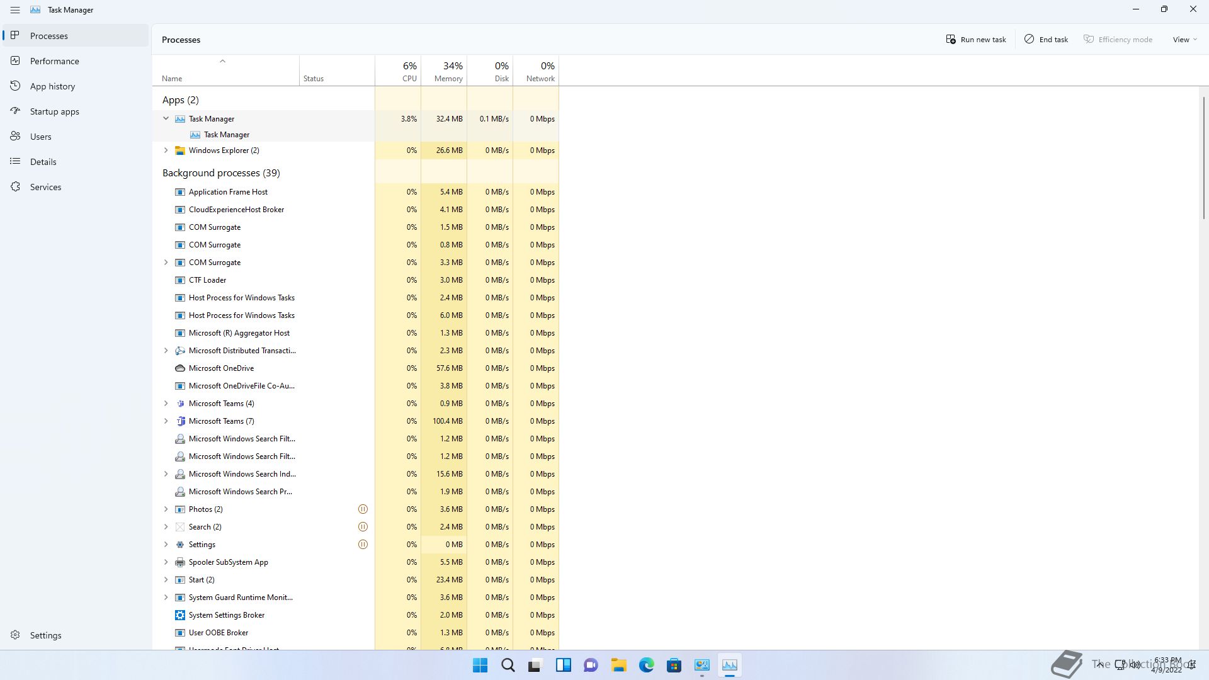
Task: Open Teams Chat from taskbar
Action: [x=591, y=665]
